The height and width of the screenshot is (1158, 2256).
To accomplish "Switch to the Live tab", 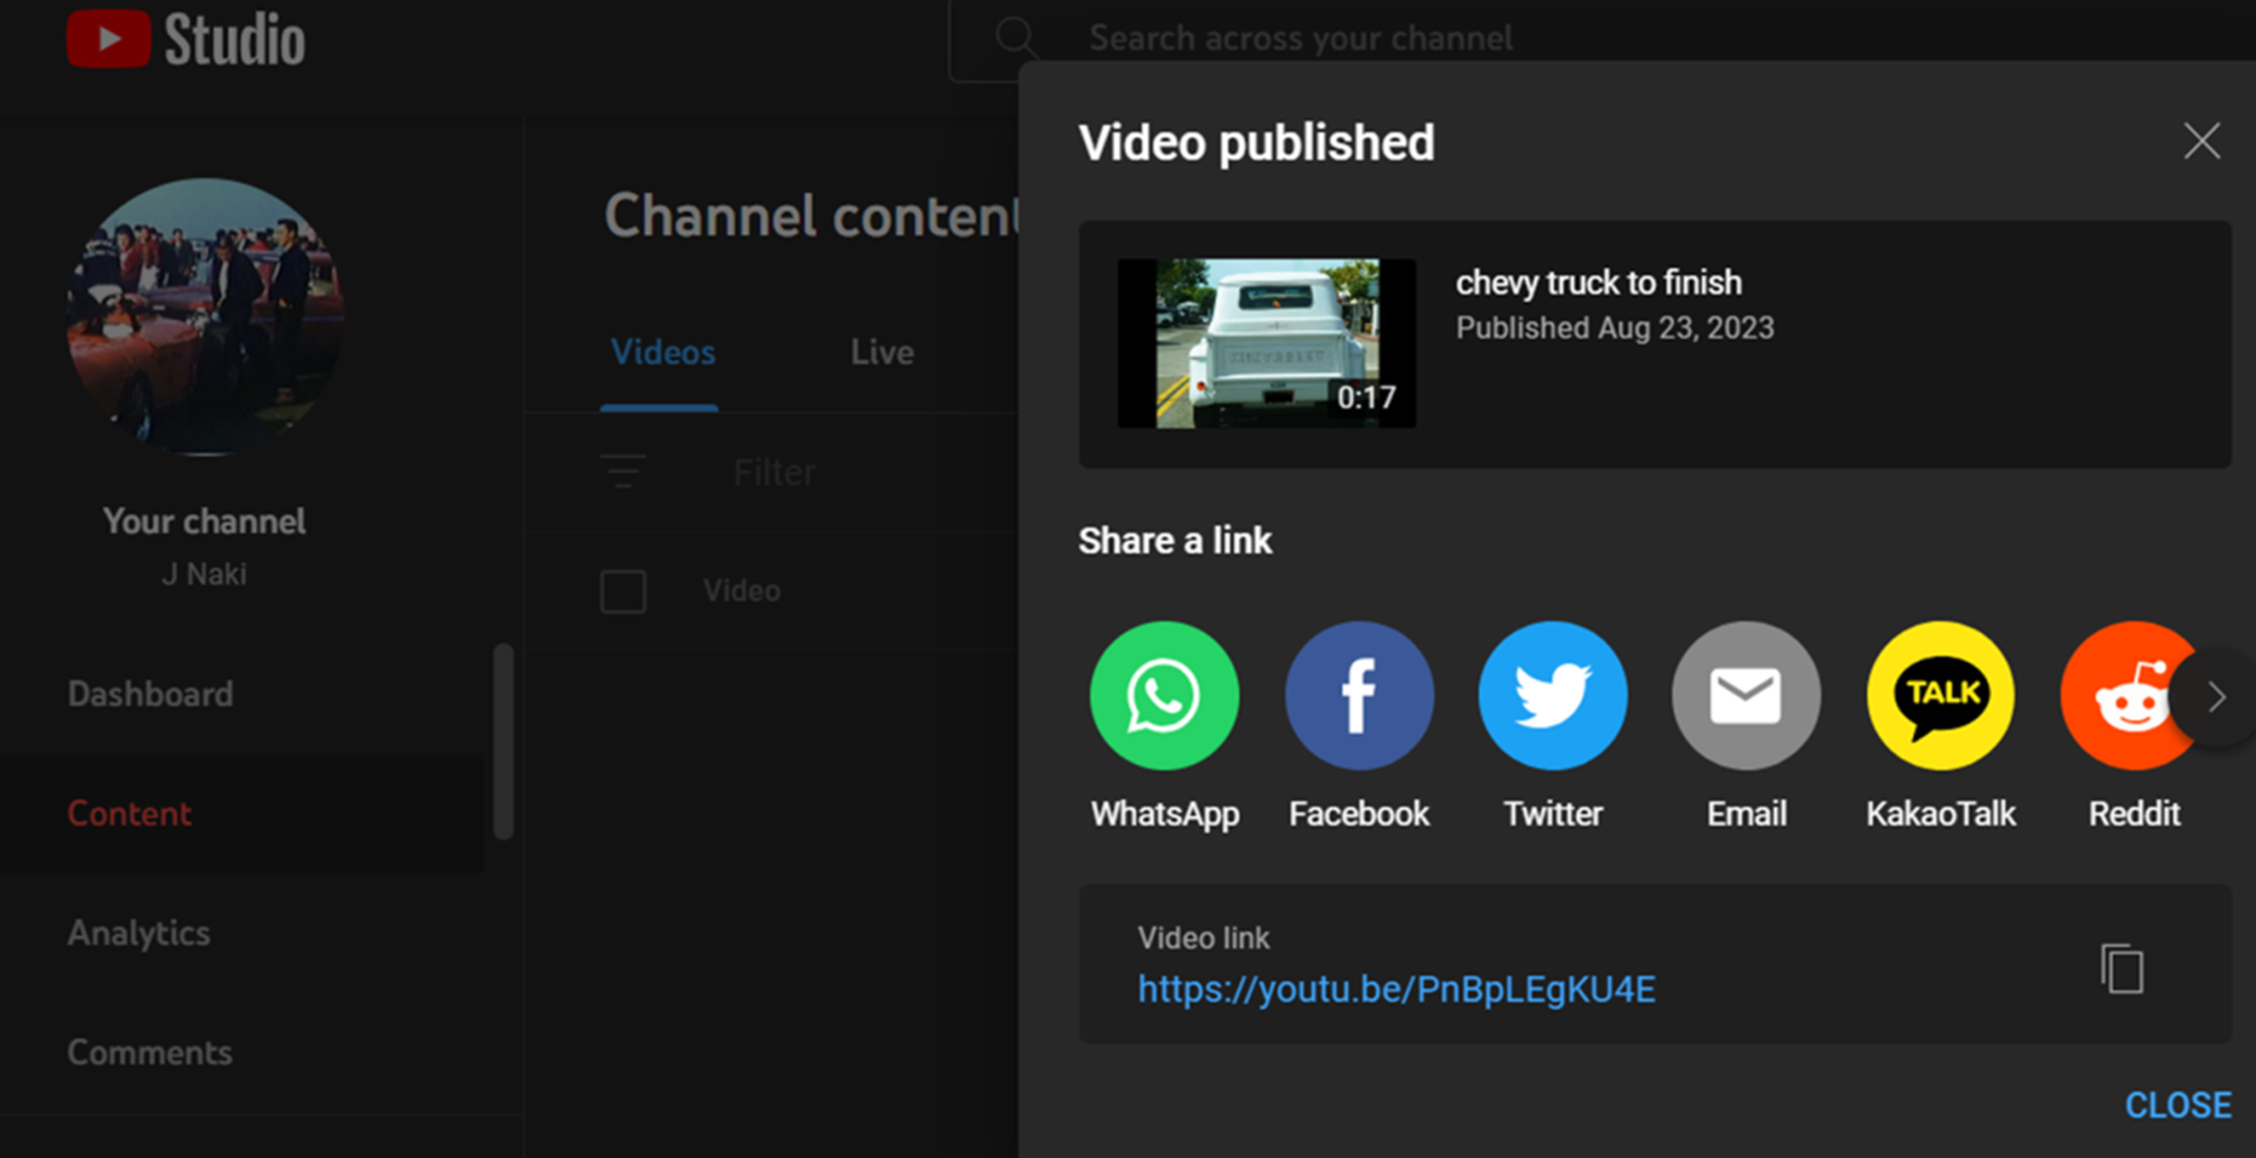I will pyautogui.click(x=882, y=352).
